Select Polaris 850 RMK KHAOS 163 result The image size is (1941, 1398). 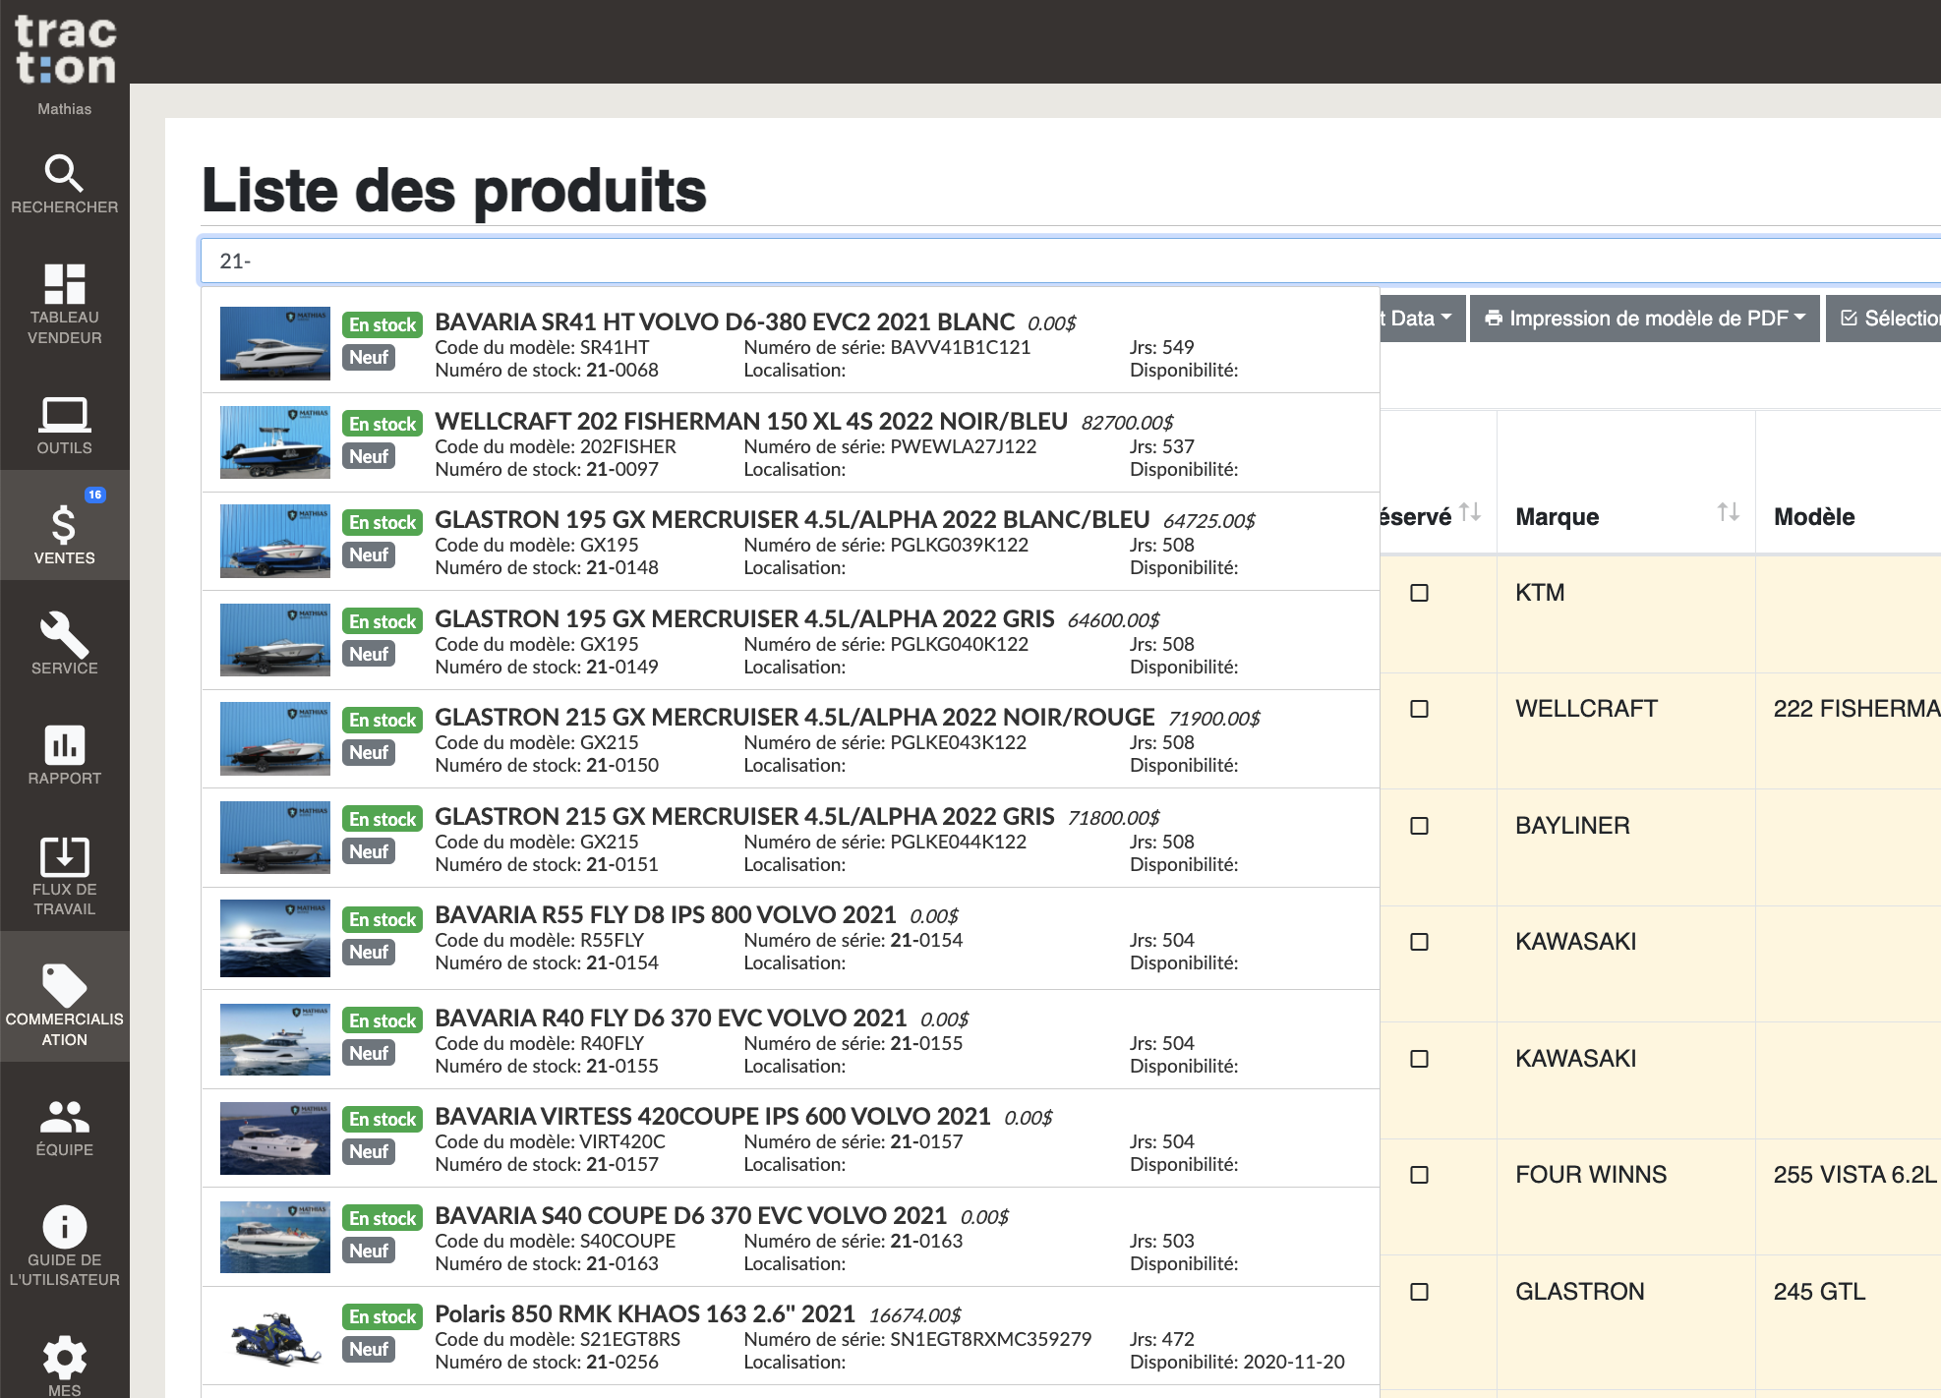click(x=791, y=1336)
